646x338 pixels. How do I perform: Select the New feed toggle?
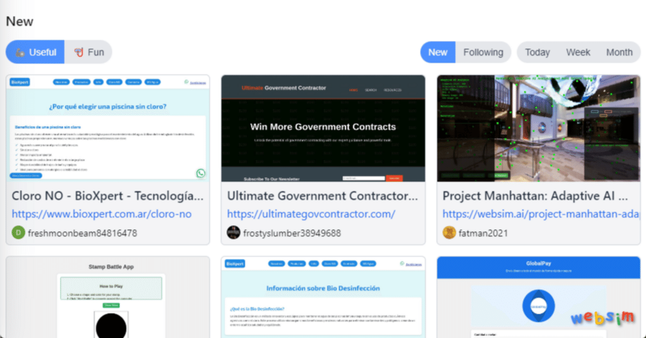[438, 52]
